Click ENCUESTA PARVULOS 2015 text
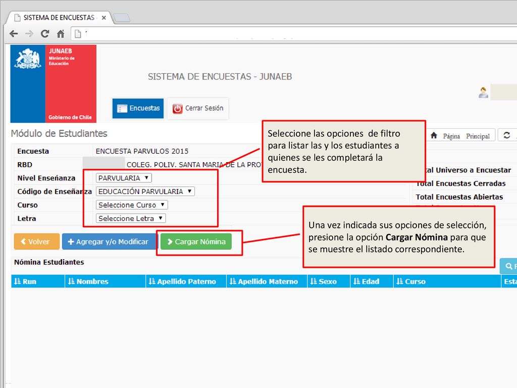This screenshot has width=517, height=388. click(142, 151)
